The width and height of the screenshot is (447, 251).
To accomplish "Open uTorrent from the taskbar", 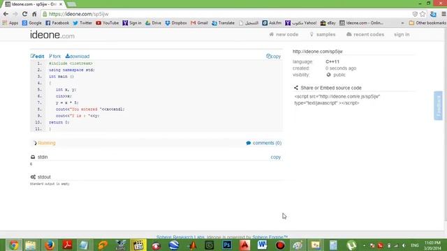I will (x=351, y=245).
